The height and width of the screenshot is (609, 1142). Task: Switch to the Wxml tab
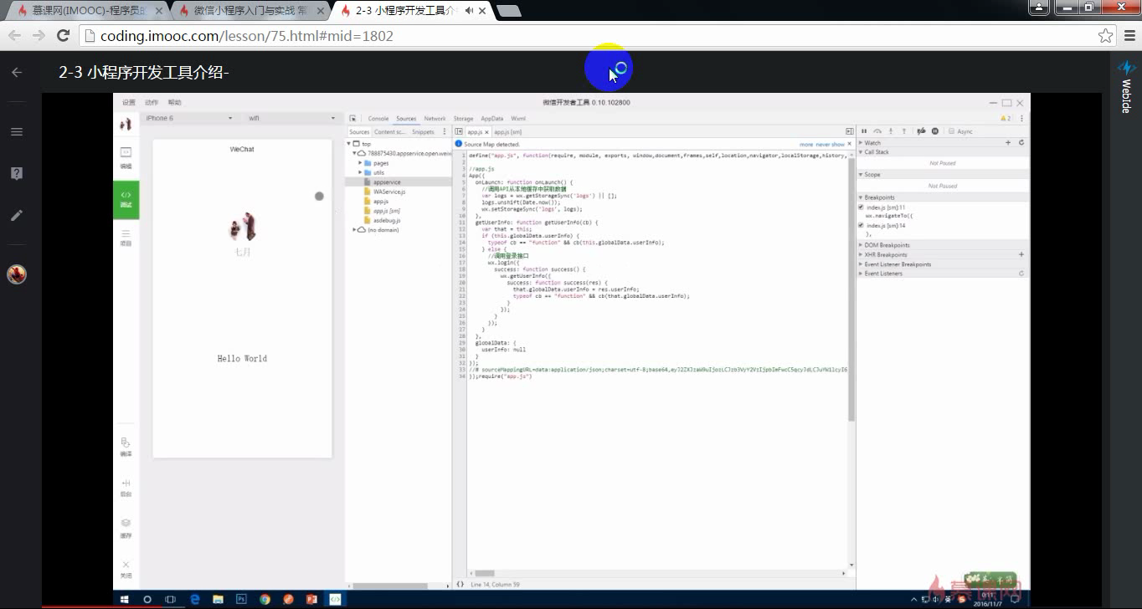(x=518, y=119)
